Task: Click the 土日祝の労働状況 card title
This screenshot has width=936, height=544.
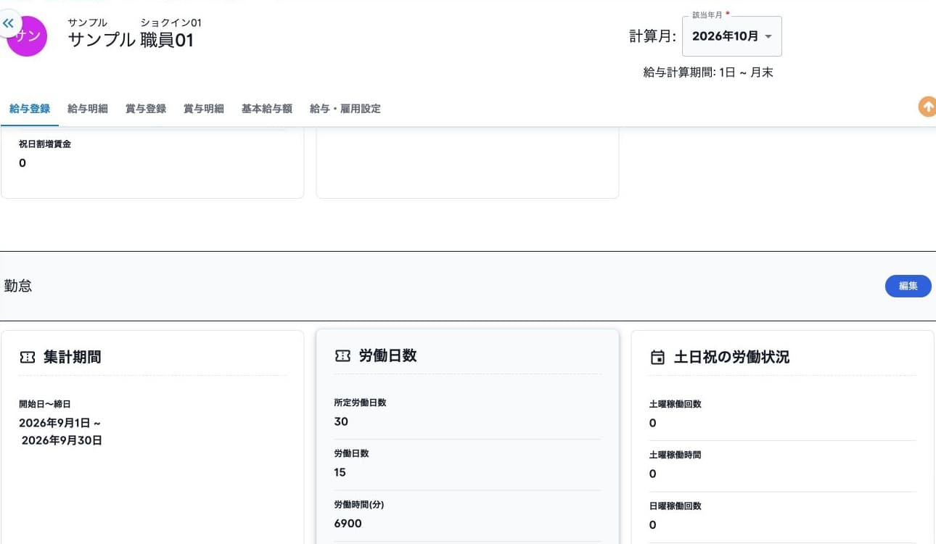Action: [x=731, y=357]
